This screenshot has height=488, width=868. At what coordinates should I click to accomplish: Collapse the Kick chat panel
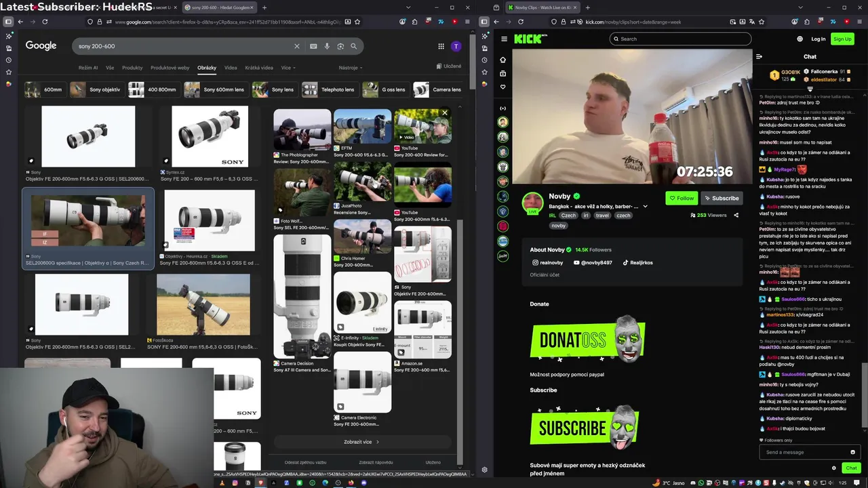click(x=759, y=56)
